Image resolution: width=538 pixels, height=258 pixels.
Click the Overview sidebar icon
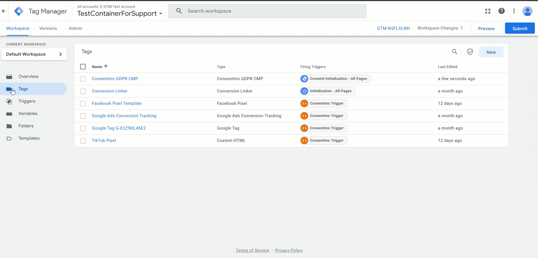pos(9,76)
